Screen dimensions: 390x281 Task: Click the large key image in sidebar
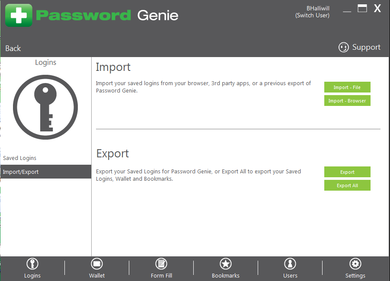coord(45,107)
